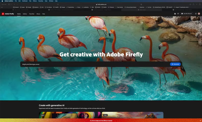Open the EditablePlayers CFB 25 bookmark
The image size is (202, 122).
click(159, 7)
